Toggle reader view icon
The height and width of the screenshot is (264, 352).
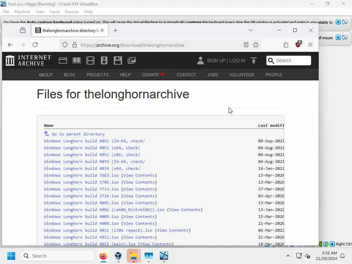(246, 45)
